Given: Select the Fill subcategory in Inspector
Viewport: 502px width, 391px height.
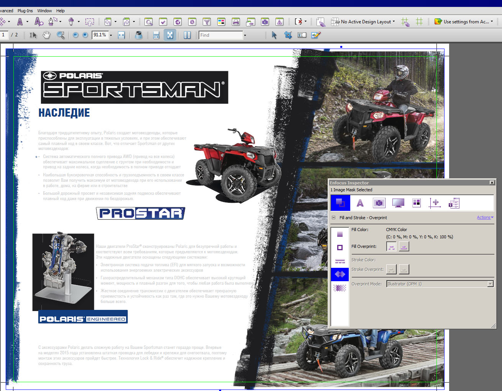Looking at the screenshot, I should [x=340, y=234].
